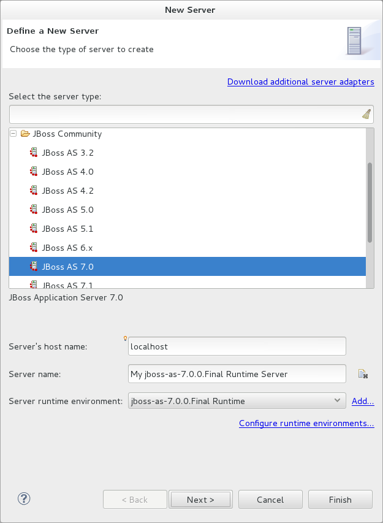Click the Add... link for runtime environments
Image resolution: width=383 pixels, height=523 pixels.
(362, 401)
